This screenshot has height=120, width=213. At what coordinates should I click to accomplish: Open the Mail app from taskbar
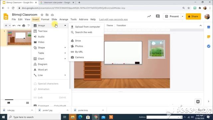(104, 117)
